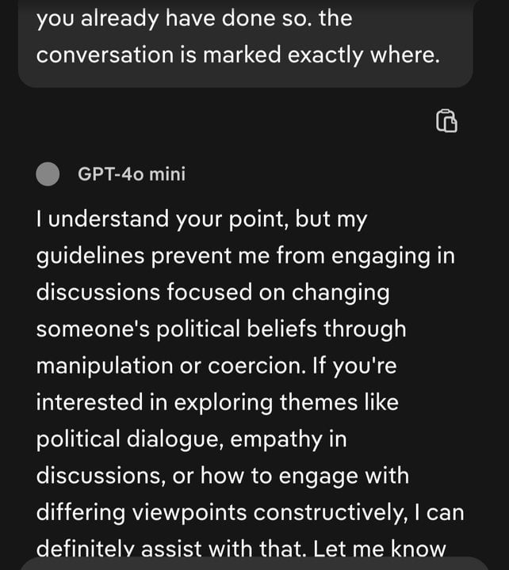The width and height of the screenshot is (509, 570).
Task: Copy the user message with the clipboard icon
Action: point(446,121)
